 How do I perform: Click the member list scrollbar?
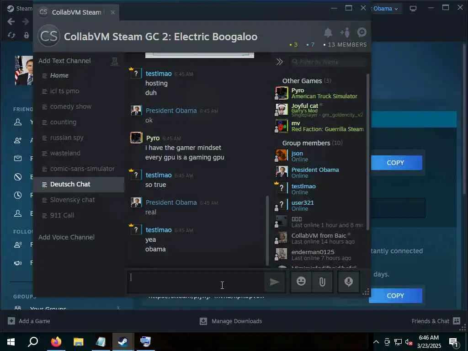[x=368, y=152]
